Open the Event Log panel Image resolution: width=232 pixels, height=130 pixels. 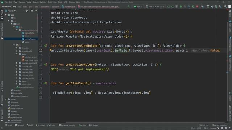point(204,125)
